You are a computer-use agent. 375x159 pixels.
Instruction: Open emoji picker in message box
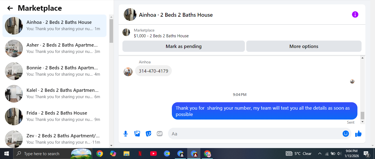(346, 134)
